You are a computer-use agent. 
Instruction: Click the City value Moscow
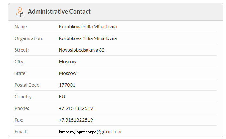(x=68, y=62)
